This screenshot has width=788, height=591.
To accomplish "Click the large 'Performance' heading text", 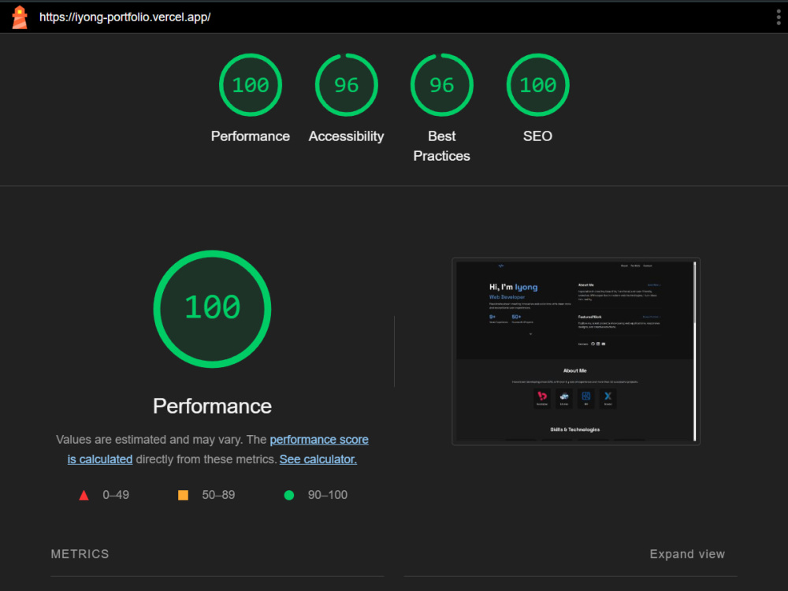I will click(x=212, y=406).
